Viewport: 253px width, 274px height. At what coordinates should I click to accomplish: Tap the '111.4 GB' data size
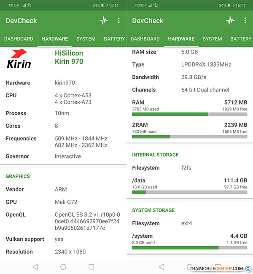[x=236, y=180]
